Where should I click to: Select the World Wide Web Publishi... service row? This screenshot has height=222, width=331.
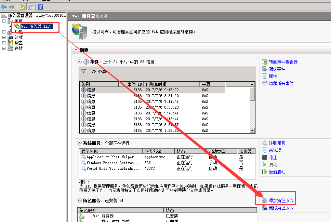pyautogui.click(x=167, y=168)
